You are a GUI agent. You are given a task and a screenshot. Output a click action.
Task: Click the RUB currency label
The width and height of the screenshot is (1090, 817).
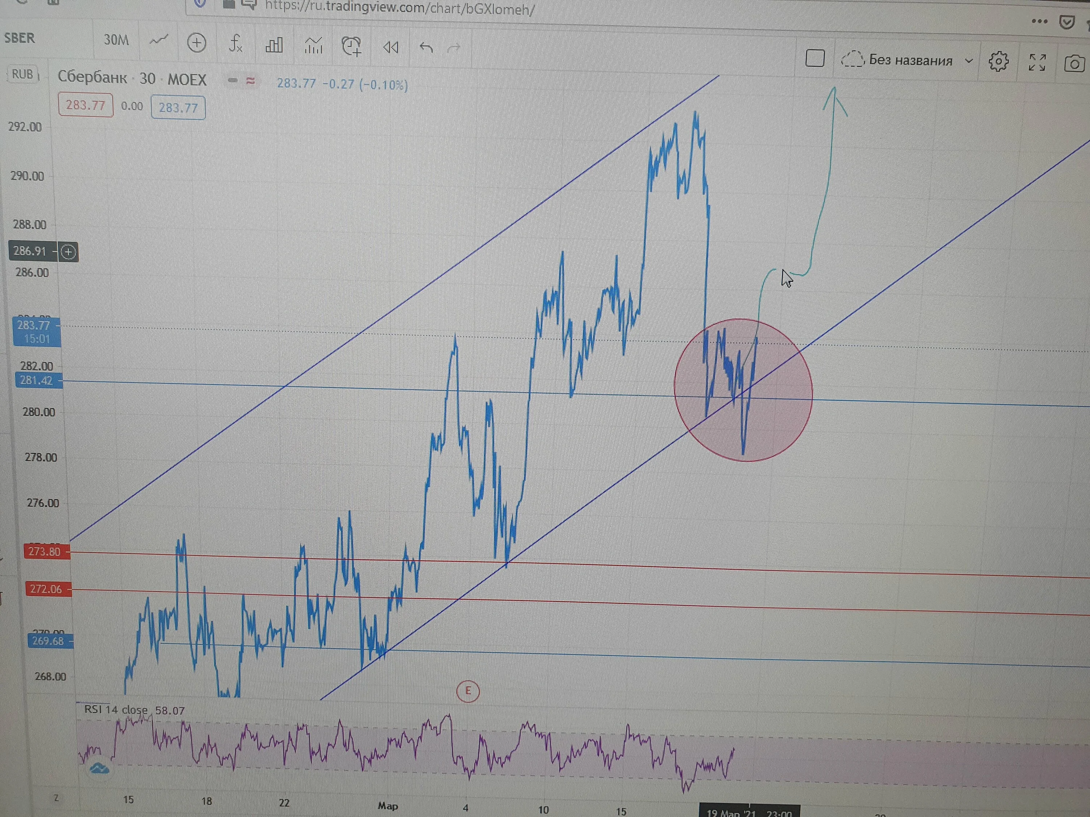click(x=23, y=74)
